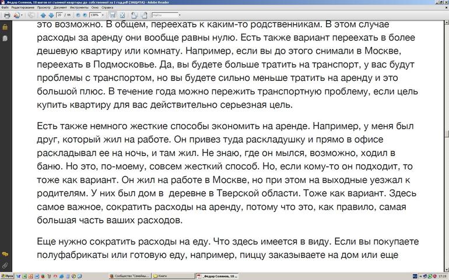Open the Файл menu
The width and height of the screenshot is (449, 280).
5,8
